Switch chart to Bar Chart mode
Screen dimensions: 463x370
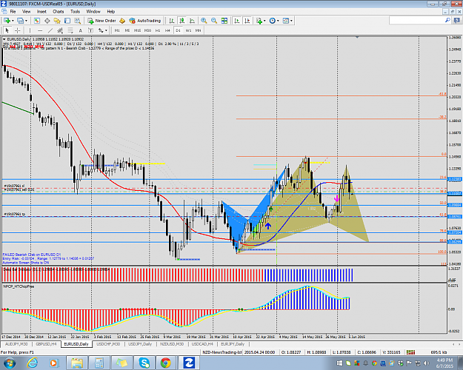pos(172,21)
